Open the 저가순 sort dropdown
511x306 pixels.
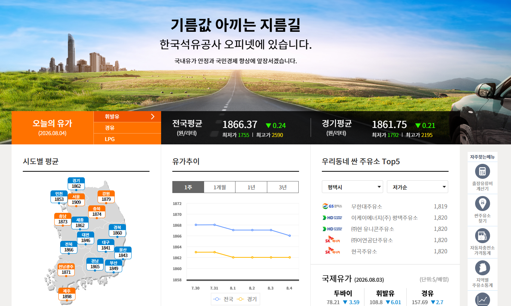[418, 187]
